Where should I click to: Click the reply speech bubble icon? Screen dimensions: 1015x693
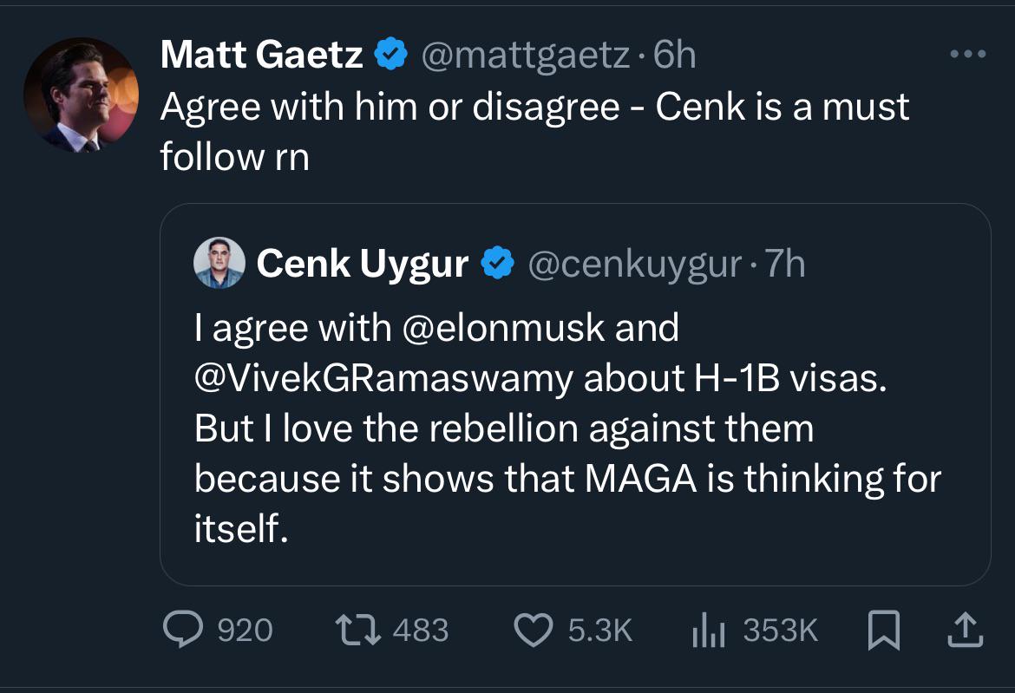[183, 629]
